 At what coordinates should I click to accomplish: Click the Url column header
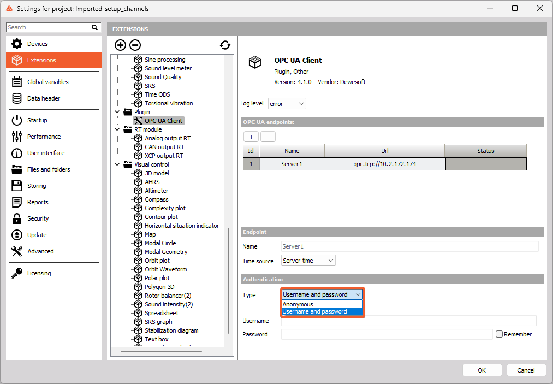(384, 151)
